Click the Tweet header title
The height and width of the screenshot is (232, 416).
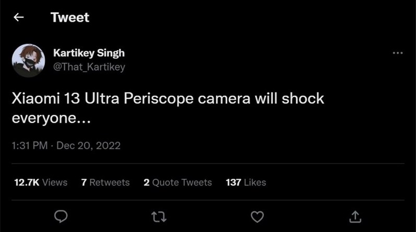coord(70,17)
